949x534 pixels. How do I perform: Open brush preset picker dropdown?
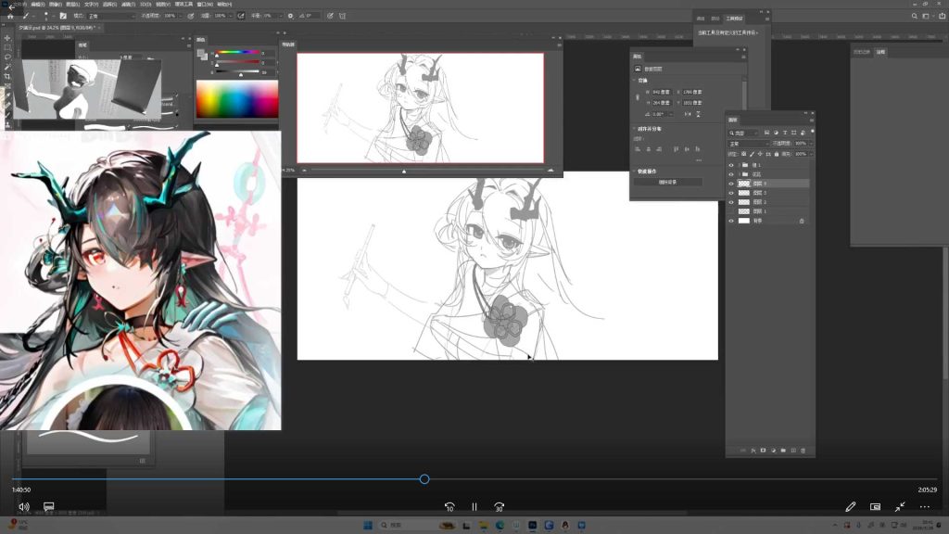coord(53,17)
